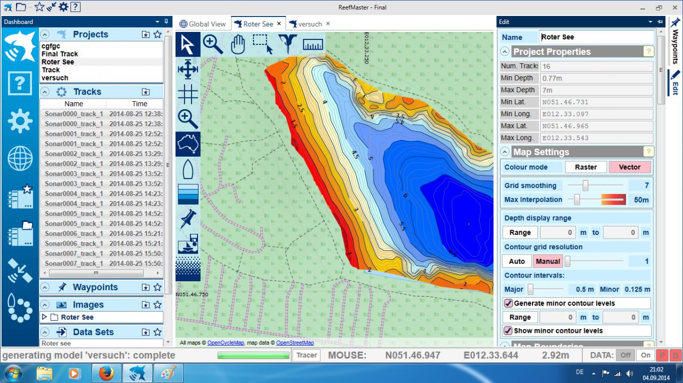Choose the measure ruler tool
The height and width of the screenshot is (383, 683).
[313, 44]
